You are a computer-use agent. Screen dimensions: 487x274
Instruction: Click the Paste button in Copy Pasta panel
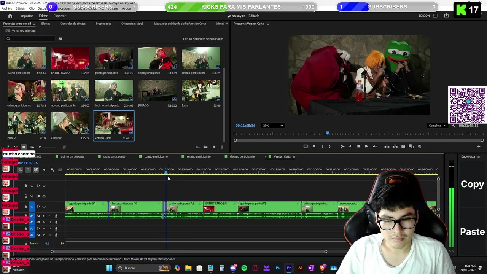472,231
